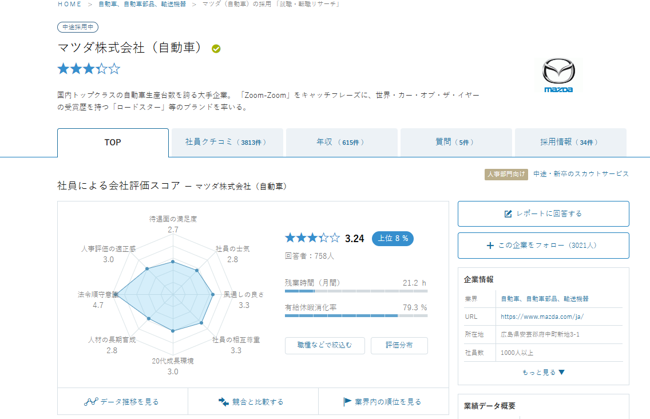Click the company title マツダ株式会社（自動車）
Screen dimensions: 650x419
point(130,48)
